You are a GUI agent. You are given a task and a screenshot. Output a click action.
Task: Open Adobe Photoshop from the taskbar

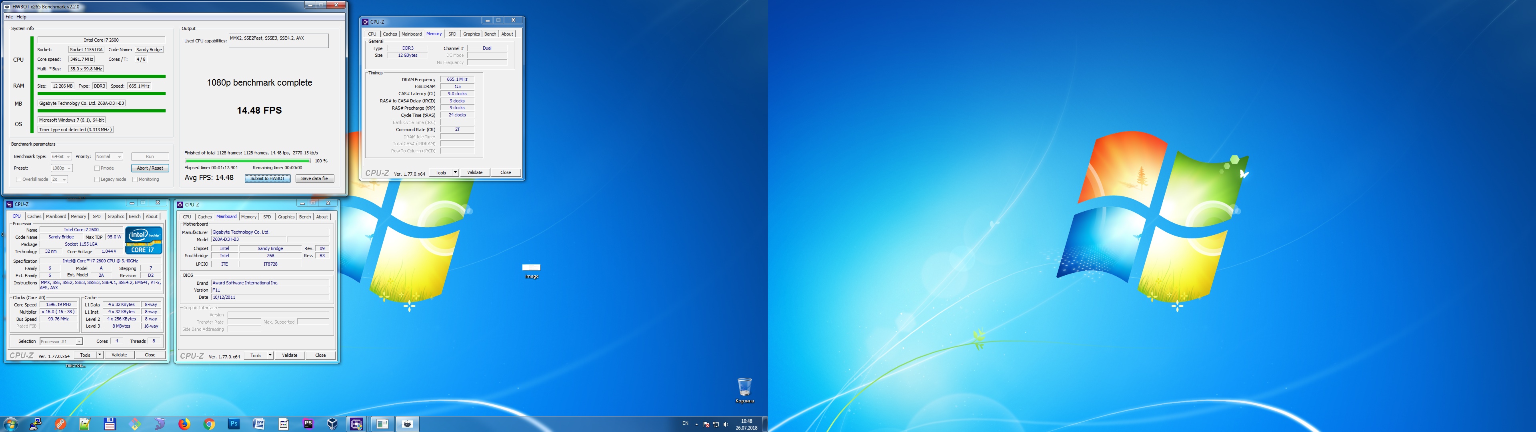(x=234, y=424)
